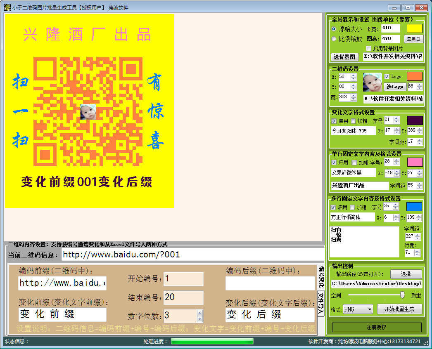Click the baby Logo preview thumbnail

372,82
